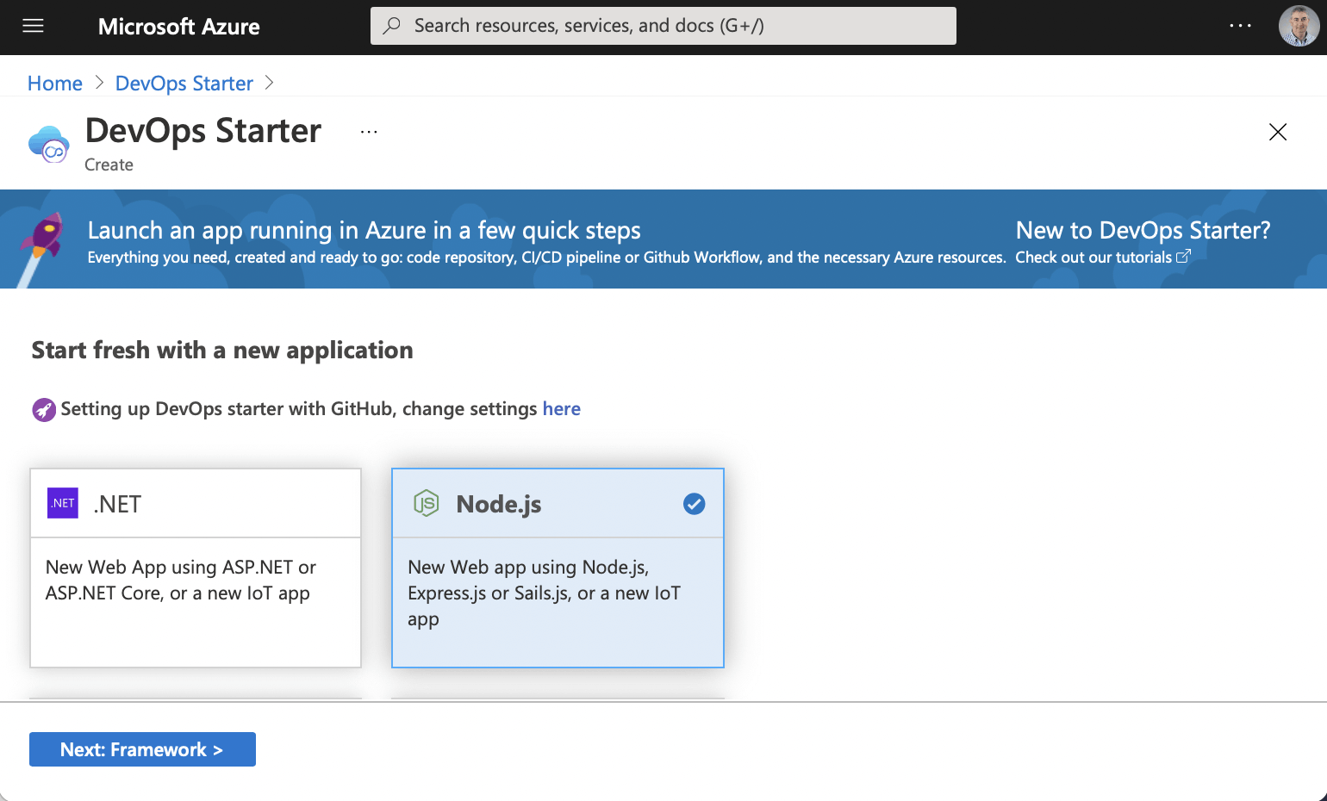The image size is (1327, 801).
Task: Click the chevron after DevOps Starter breadcrumb
Action: [x=269, y=83]
